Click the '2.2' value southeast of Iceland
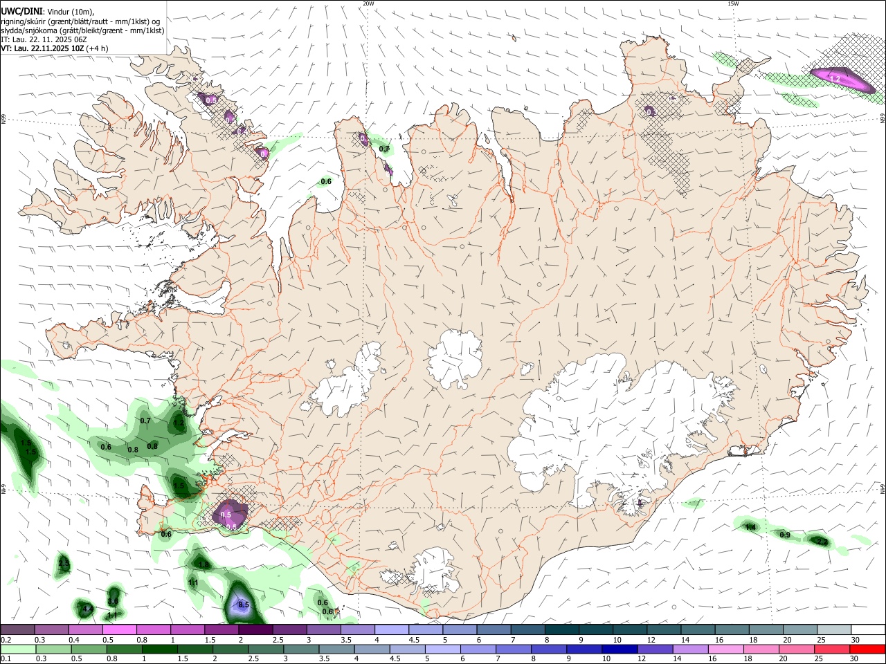Screen dimensions: 886x664 click(822, 541)
